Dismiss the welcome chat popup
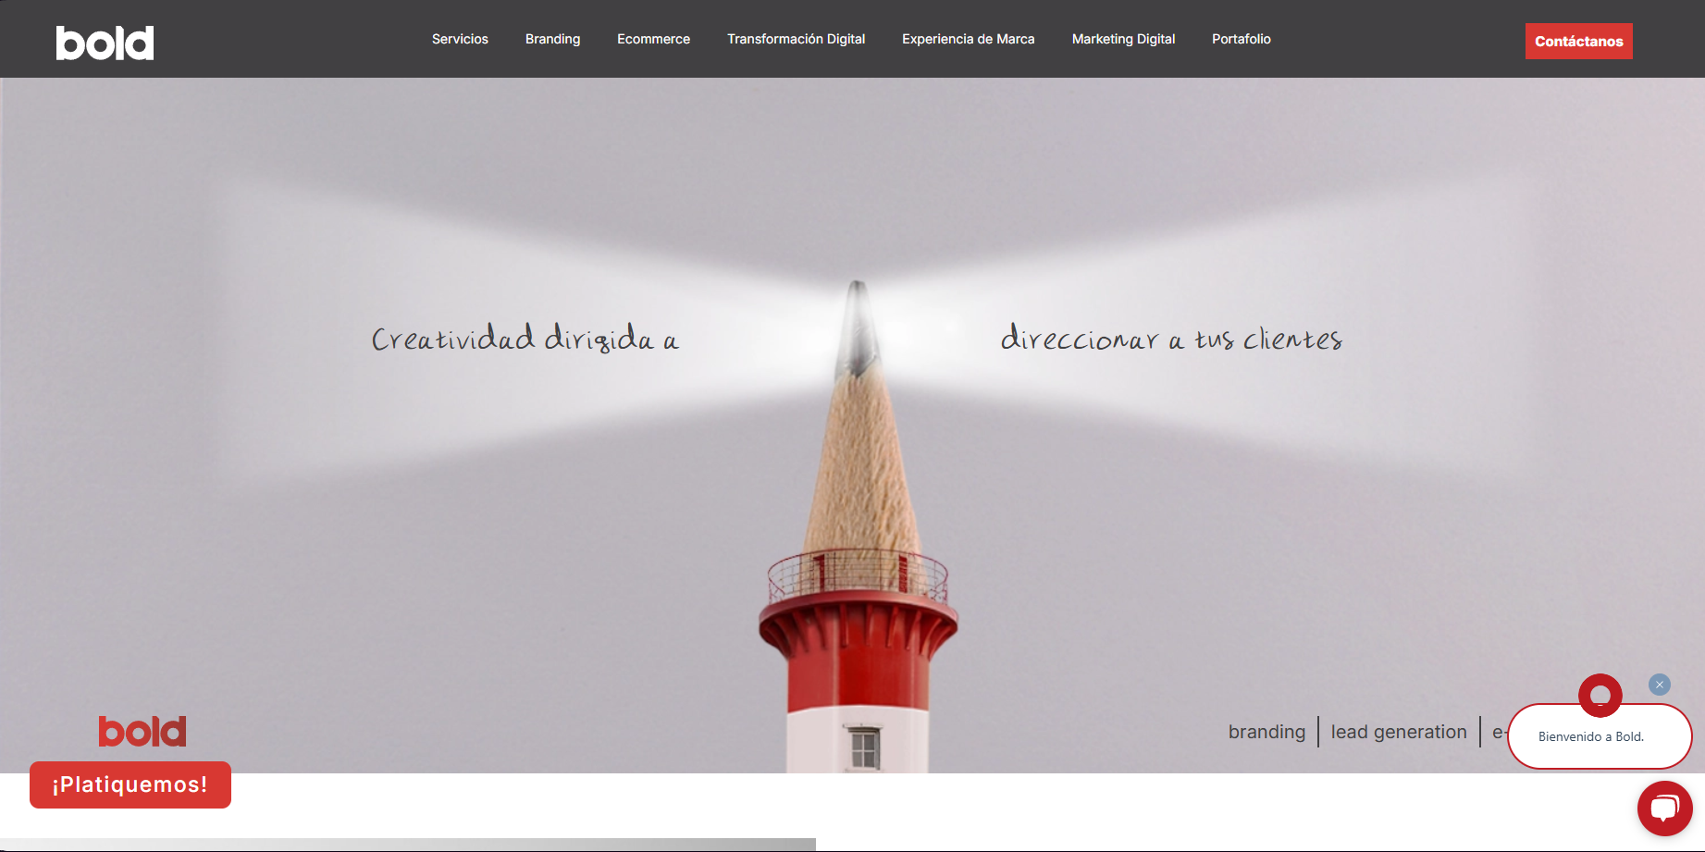The image size is (1705, 852). pyautogui.click(x=1659, y=685)
